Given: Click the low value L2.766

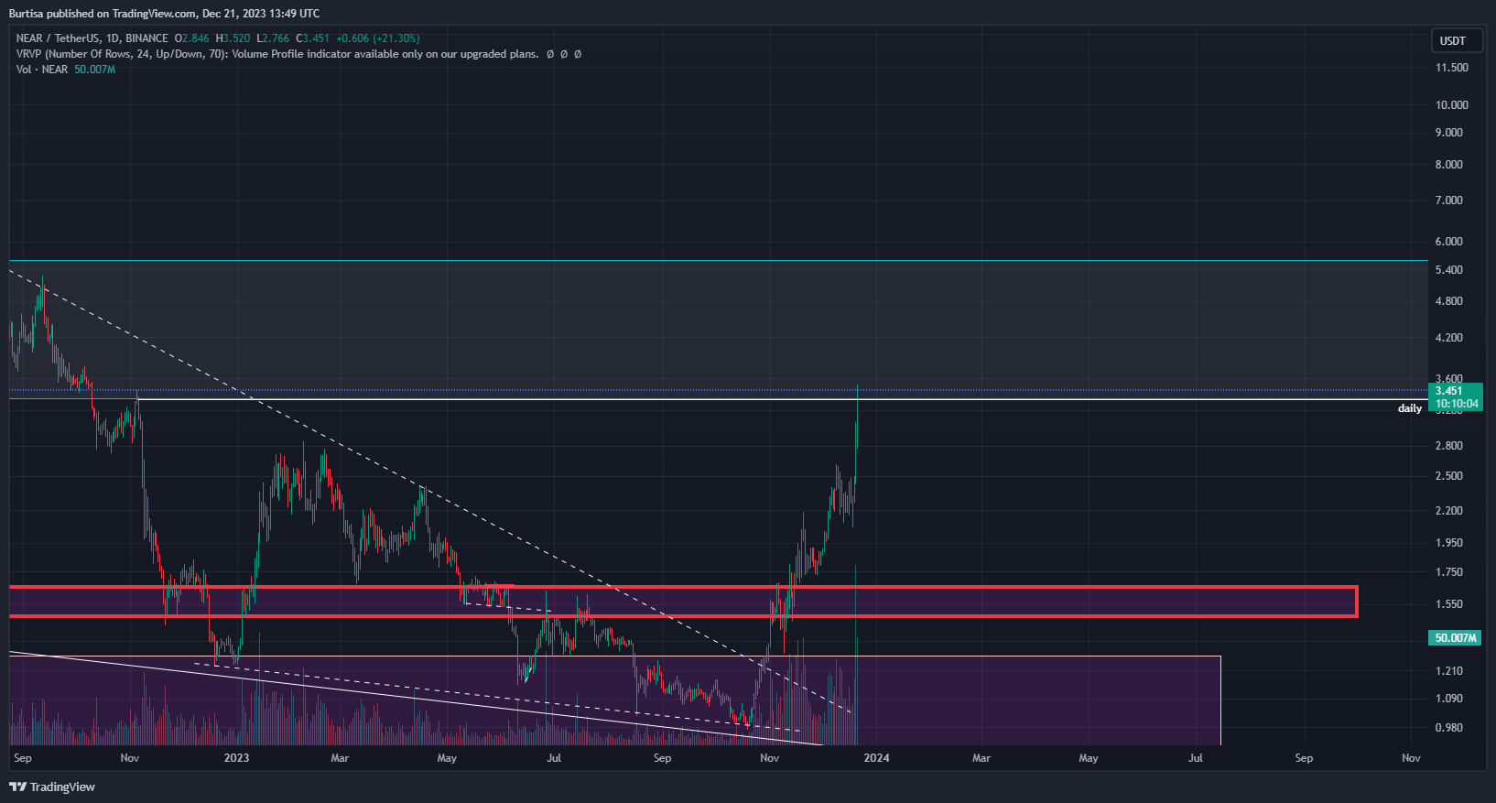Looking at the screenshot, I should 273,38.
